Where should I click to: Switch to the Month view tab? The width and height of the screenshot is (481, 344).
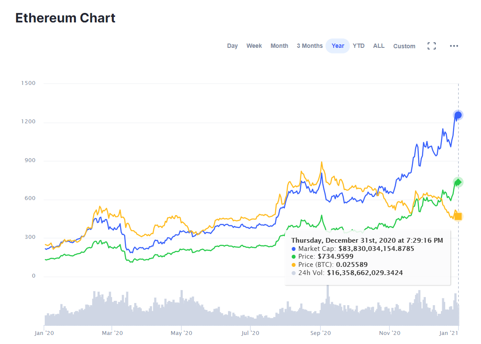279,46
